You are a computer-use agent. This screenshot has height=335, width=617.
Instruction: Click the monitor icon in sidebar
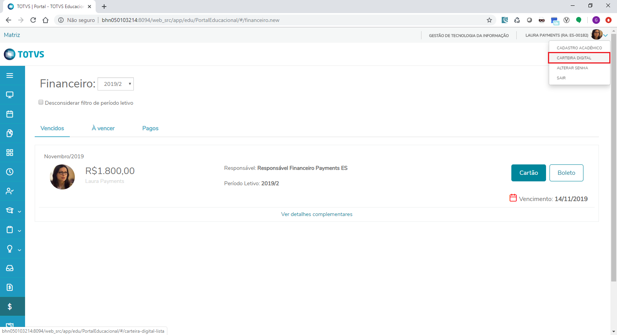pyautogui.click(x=10, y=95)
